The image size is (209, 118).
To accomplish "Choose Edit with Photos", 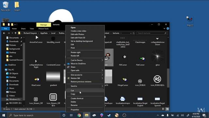I will (77, 34).
